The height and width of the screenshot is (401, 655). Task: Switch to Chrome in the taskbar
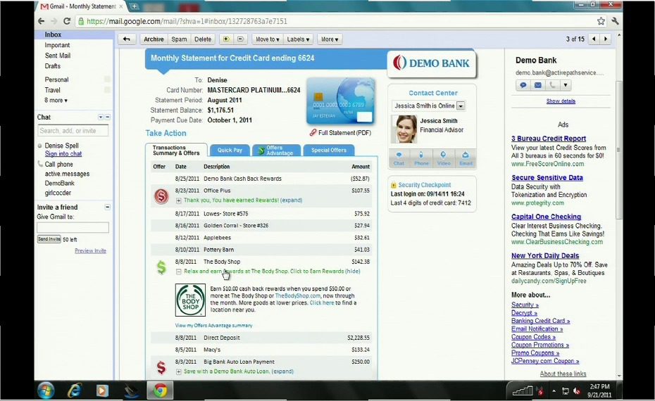(x=160, y=390)
